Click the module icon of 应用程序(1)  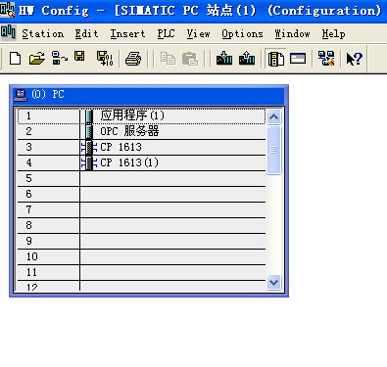[89, 116]
